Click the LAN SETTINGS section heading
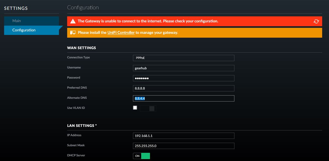Image resolution: width=329 pixels, height=161 pixels. [82, 126]
